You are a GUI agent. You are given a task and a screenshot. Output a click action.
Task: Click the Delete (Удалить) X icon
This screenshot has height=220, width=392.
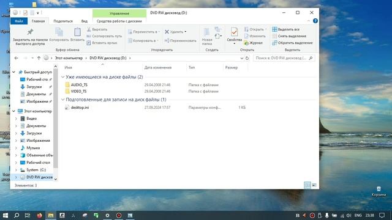[x=167, y=32]
